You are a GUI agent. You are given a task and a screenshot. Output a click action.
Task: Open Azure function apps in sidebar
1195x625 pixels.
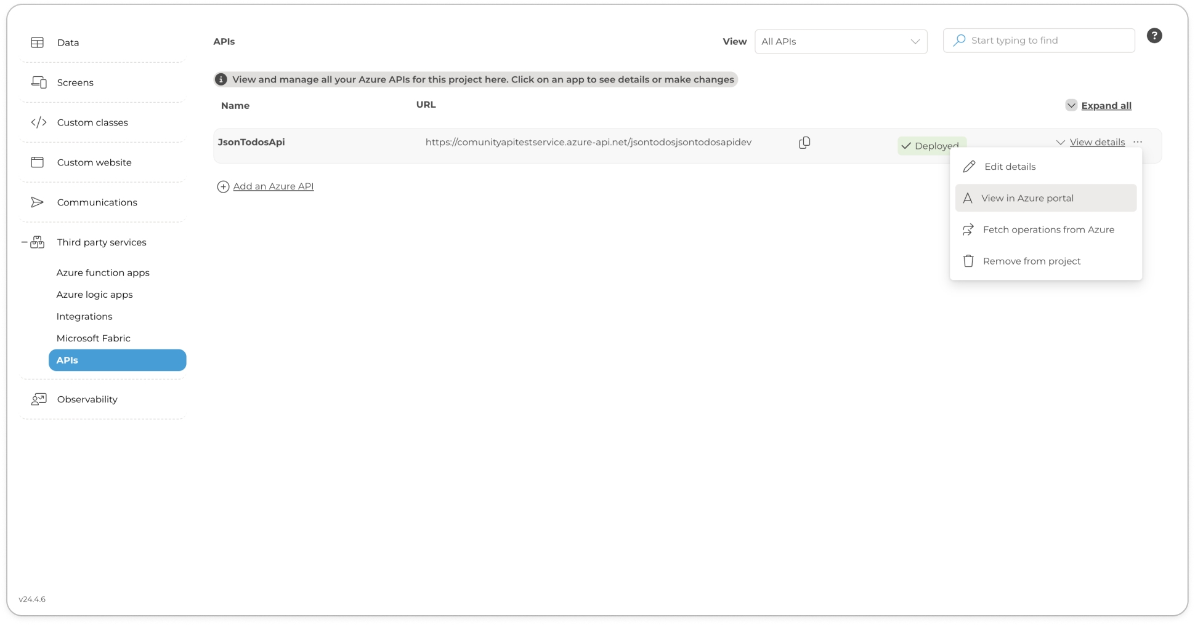(103, 273)
